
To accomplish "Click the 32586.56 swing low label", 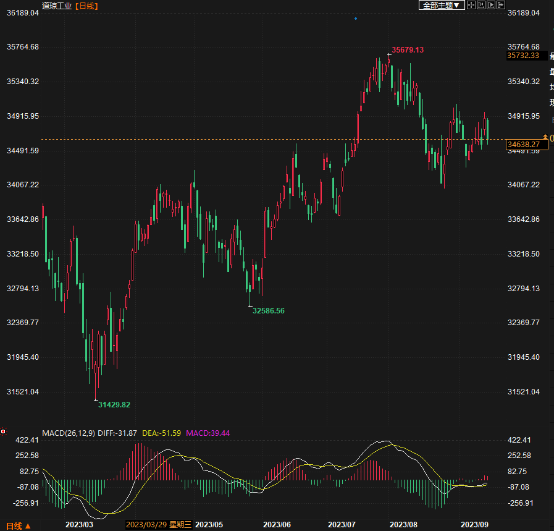I will (268, 310).
